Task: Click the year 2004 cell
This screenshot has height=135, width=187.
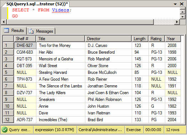Action: click(173, 120)
